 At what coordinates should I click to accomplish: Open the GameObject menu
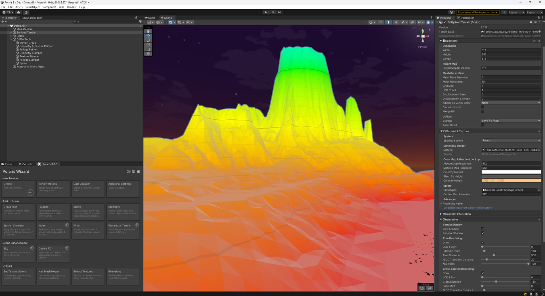click(x=32, y=7)
